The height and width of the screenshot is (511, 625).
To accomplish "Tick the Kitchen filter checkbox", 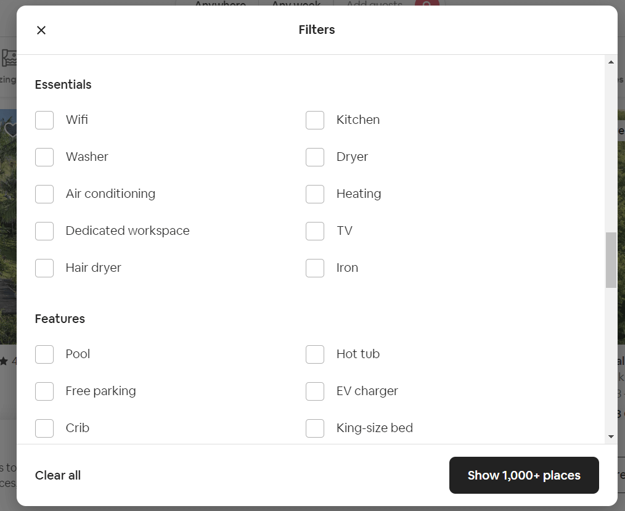I will click(x=315, y=120).
